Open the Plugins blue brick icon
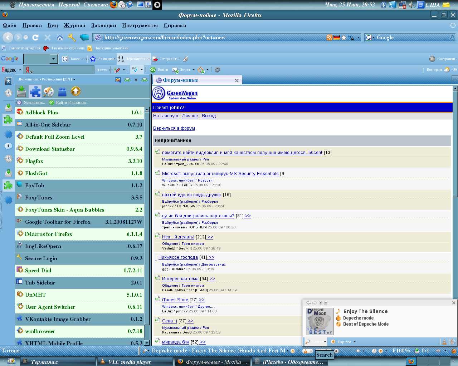Viewport: 458px width, 366px height. pos(62,91)
